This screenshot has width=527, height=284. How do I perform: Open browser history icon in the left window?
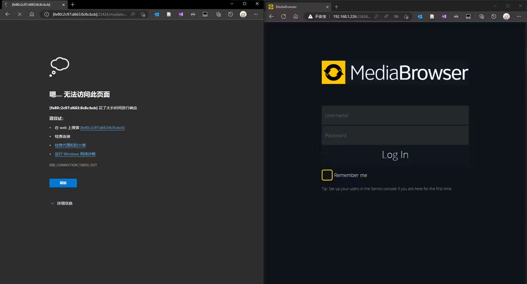[230, 14]
